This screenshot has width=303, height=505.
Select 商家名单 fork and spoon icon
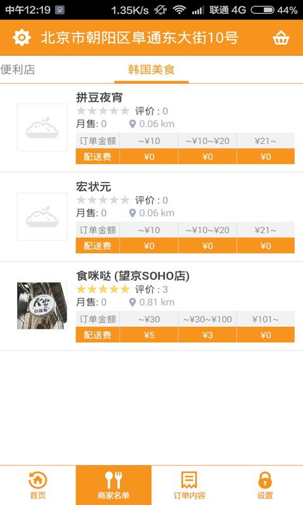114,480
